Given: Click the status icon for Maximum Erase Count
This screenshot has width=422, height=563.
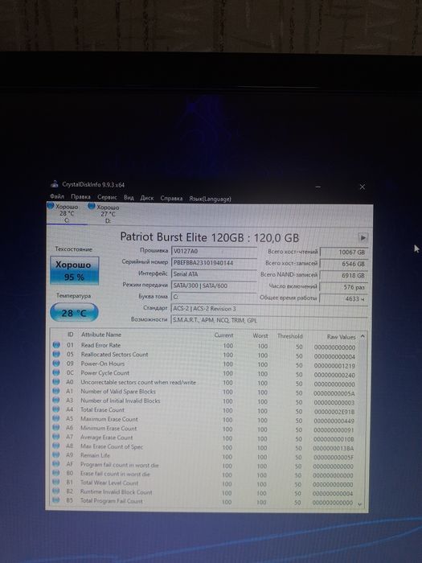Looking at the screenshot, I should point(56,418).
